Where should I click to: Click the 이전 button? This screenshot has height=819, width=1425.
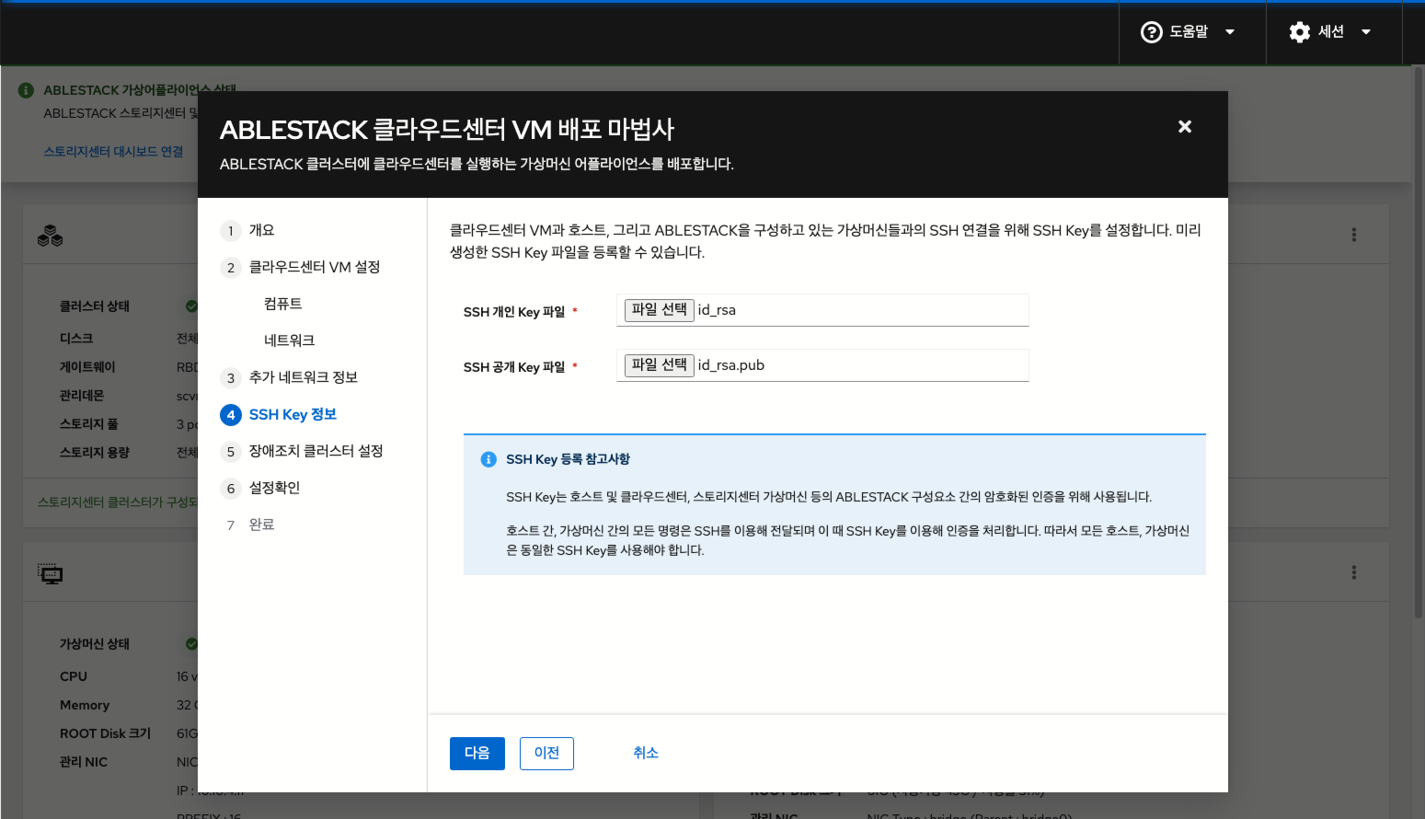546,753
